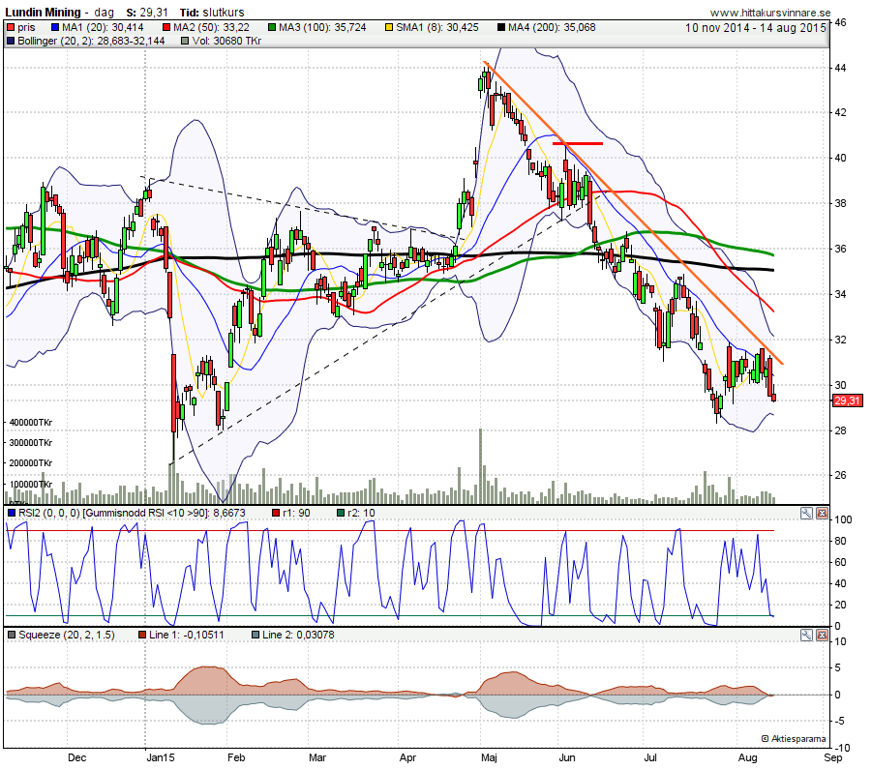Click the 'MA1 (20): 30,414' legend text
This screenshot has height=770, width=872.
(103, 27)
